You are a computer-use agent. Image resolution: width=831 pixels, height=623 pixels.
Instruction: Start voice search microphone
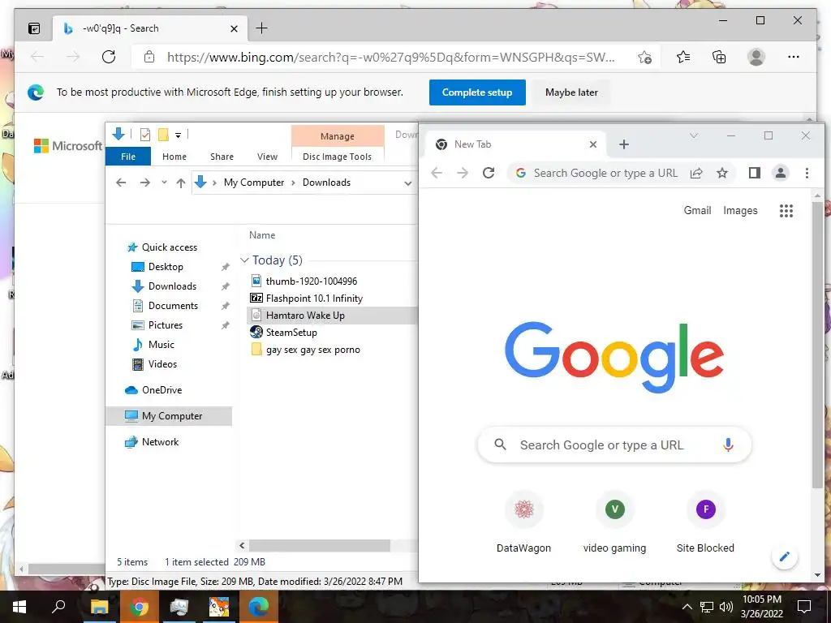pos(728,445)
